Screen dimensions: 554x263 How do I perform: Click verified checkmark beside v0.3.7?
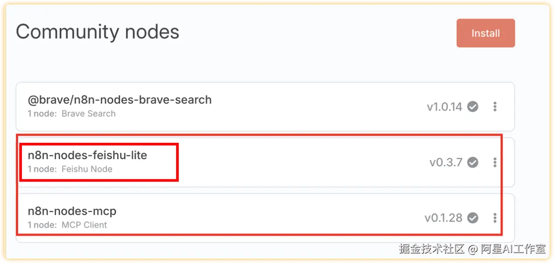[x=472, y=162]
